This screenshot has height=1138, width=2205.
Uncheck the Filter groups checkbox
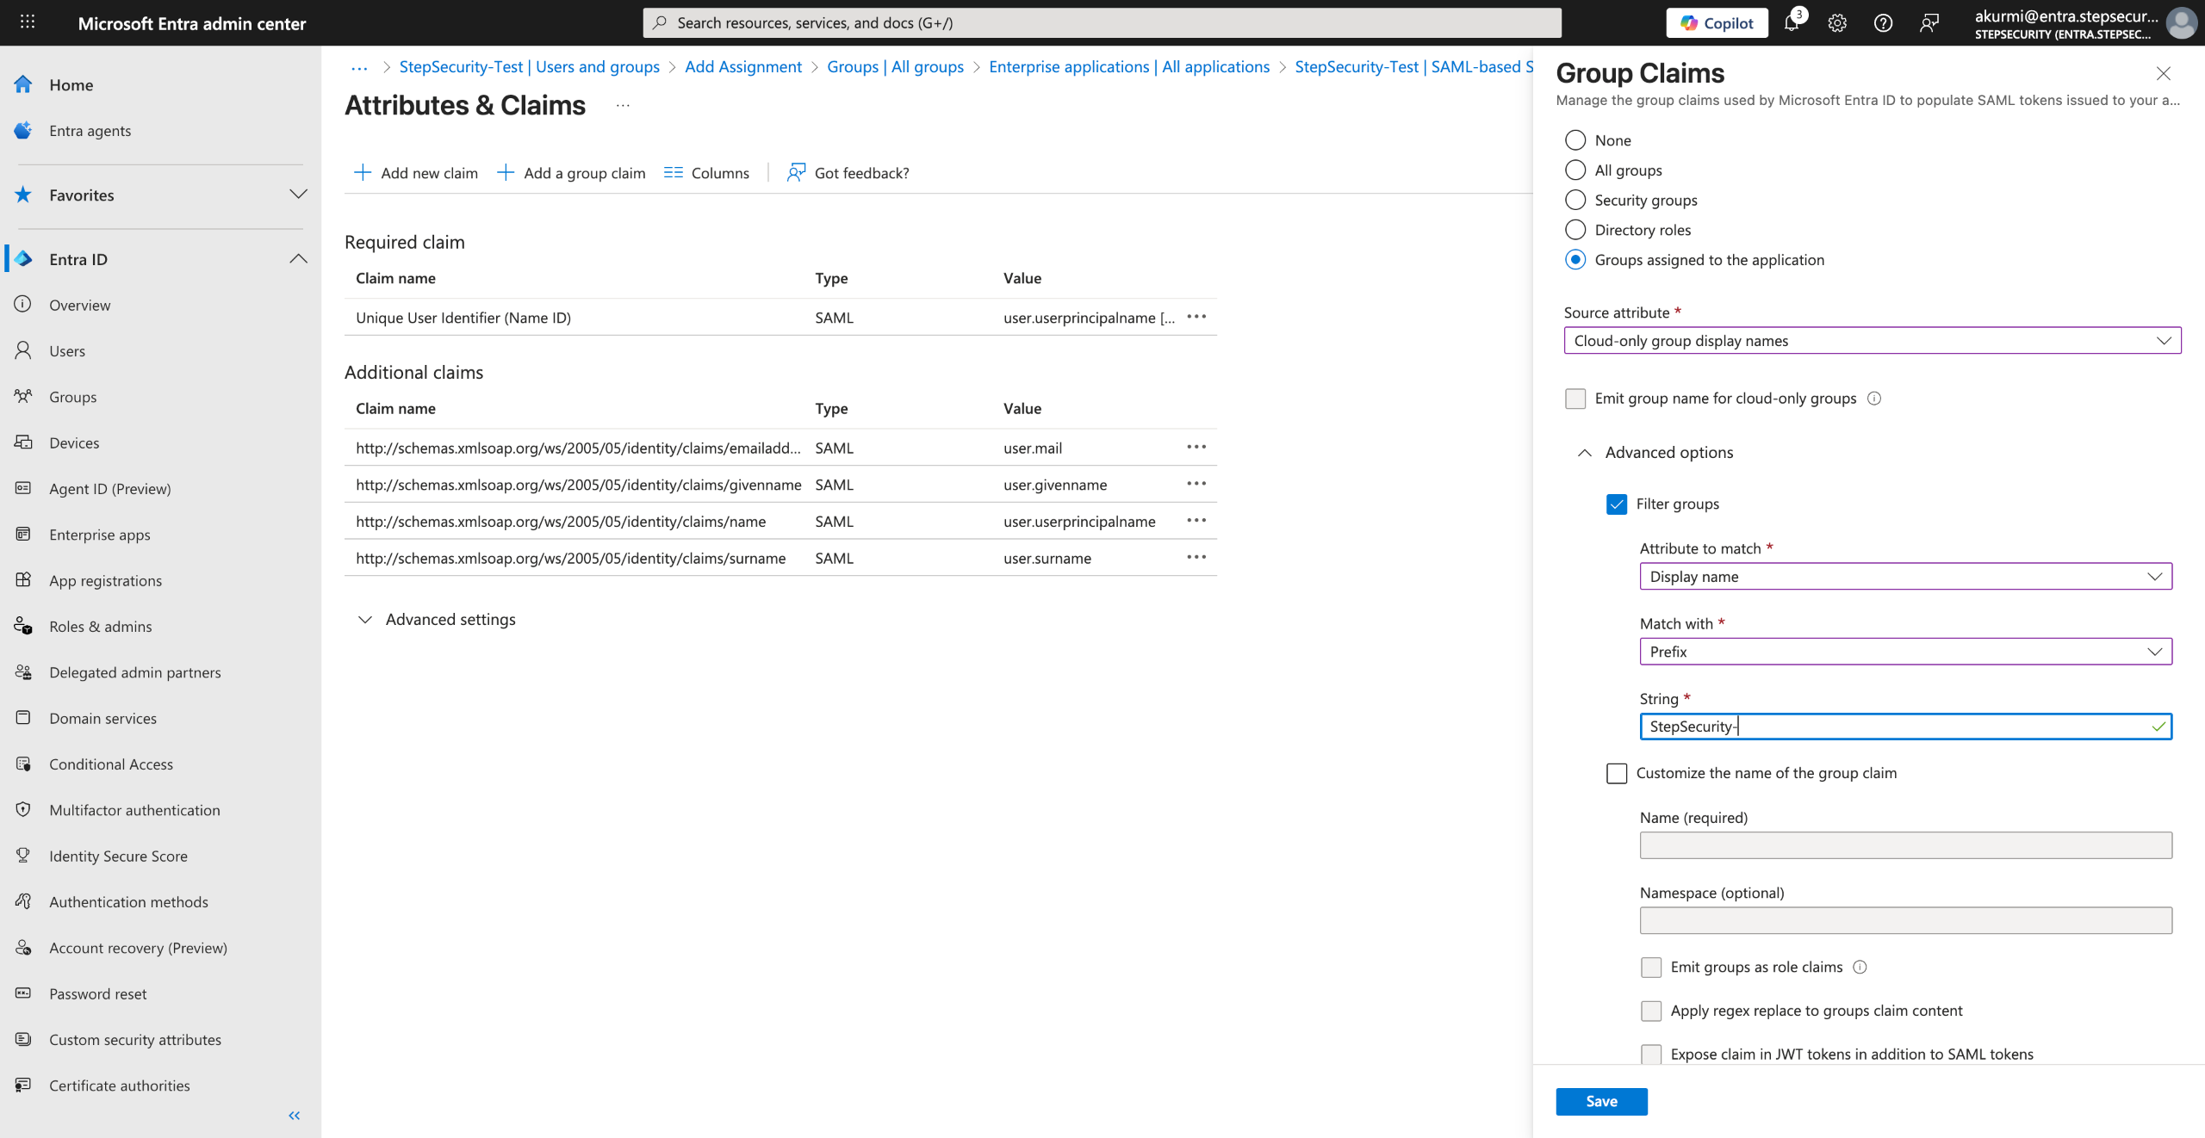click(1617, 504)
